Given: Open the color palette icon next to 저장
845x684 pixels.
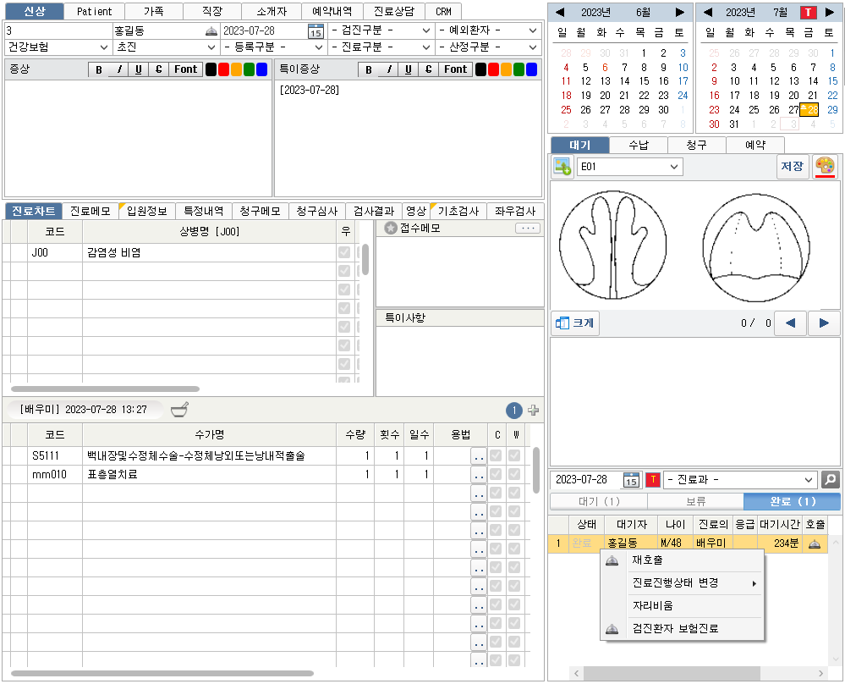Looking at the screenshot, I should click(825, 167).
